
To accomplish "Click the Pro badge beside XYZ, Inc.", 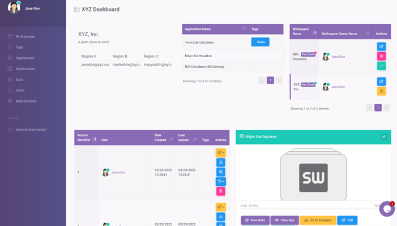I will click(308, 84).
